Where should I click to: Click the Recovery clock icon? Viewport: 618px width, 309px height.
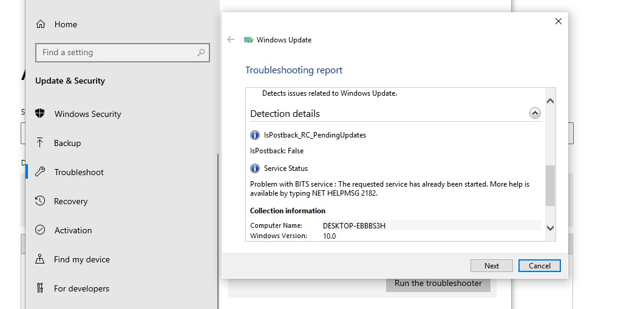[40, 201]
